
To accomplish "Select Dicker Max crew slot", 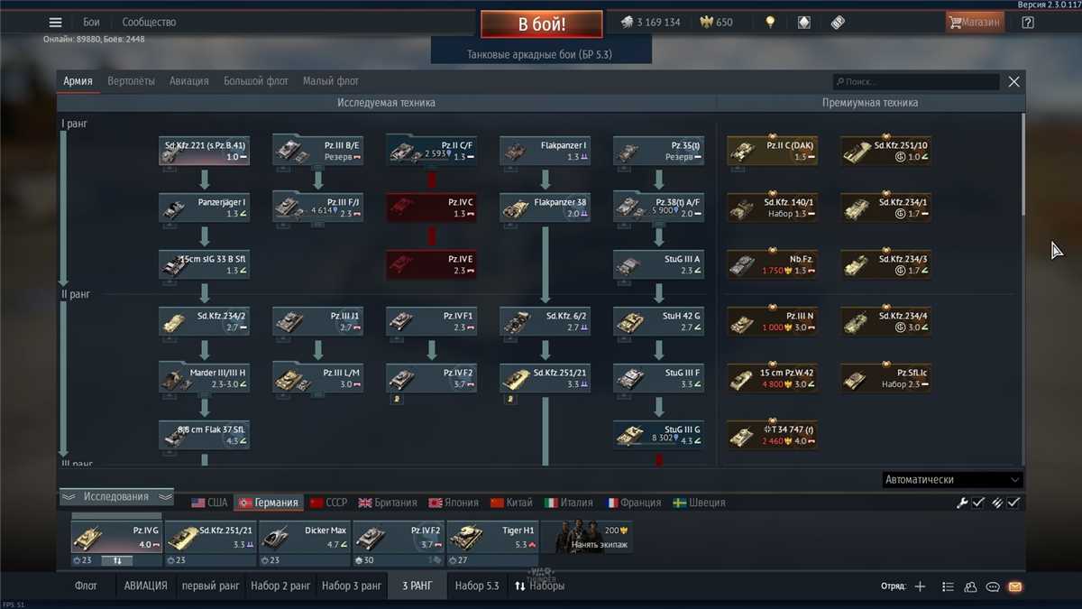I will click(x=305, y=536).
